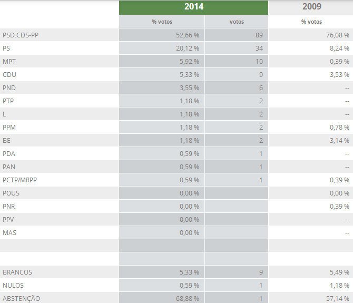
Task: Click the 6 votes cell for PND
Action: 261,88
